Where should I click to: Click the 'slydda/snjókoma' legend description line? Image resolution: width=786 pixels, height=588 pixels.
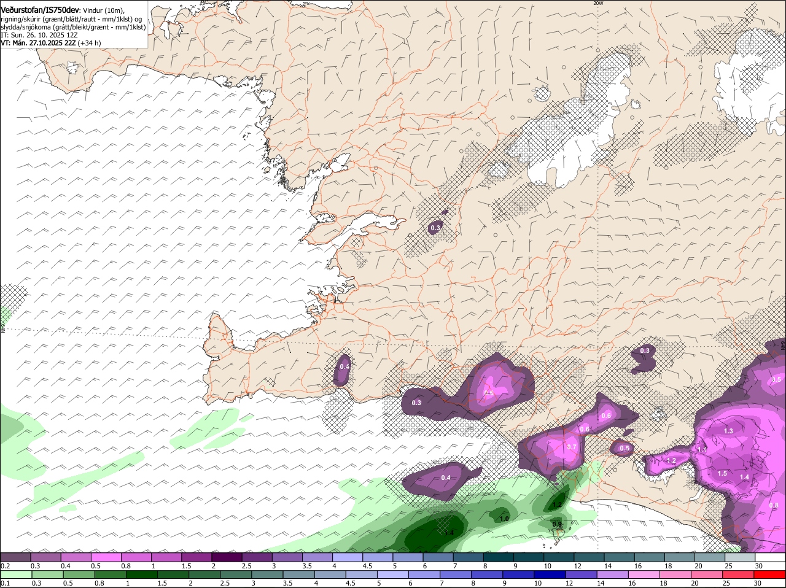[73, 27]
